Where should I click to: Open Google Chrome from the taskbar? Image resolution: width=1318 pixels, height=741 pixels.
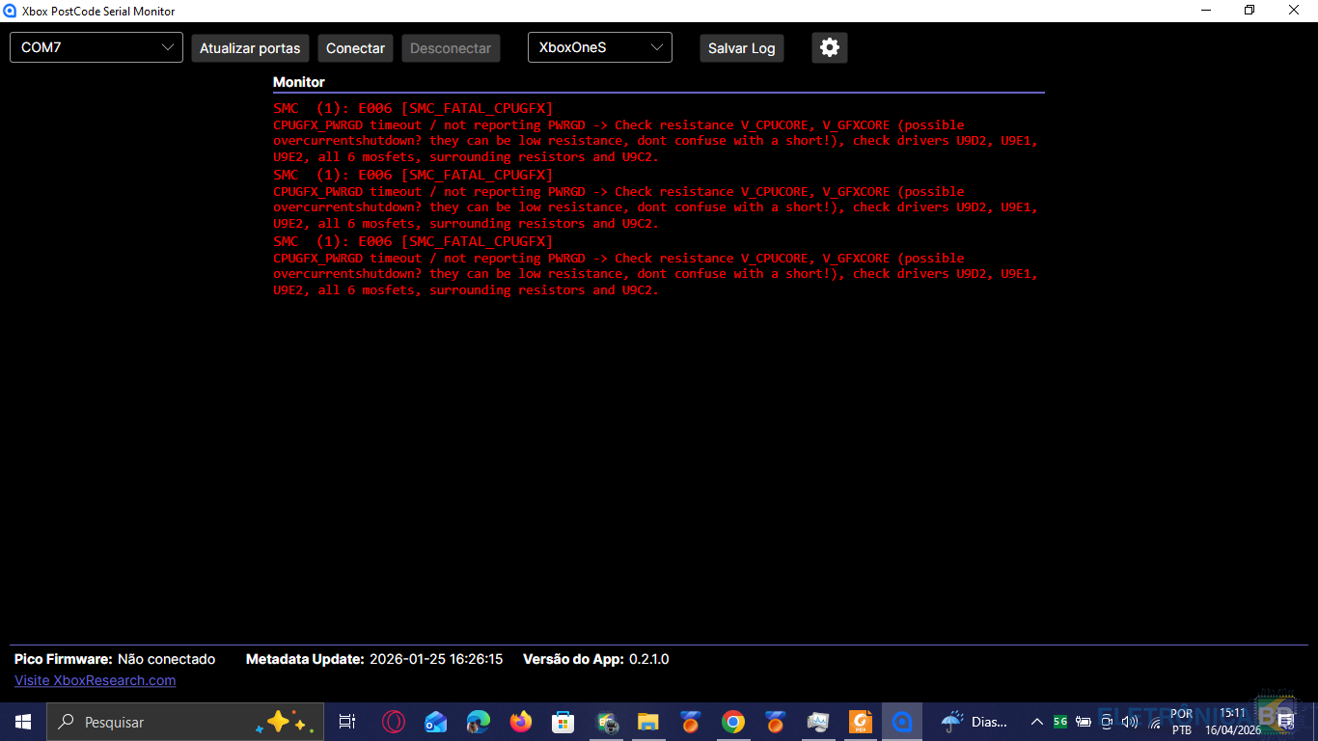(733, 722)
